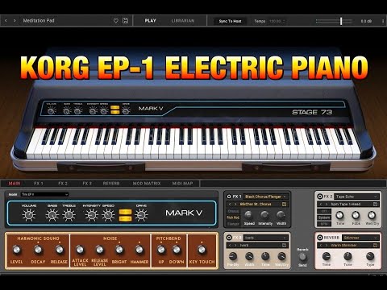Open the FX 3 tab
The height and width of the screenshot is (290, 387).
tap(87, 184)
